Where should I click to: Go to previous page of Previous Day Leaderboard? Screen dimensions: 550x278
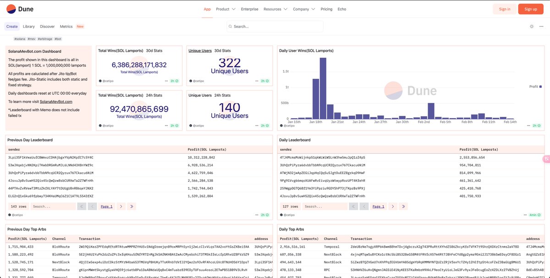click(92, 207)
